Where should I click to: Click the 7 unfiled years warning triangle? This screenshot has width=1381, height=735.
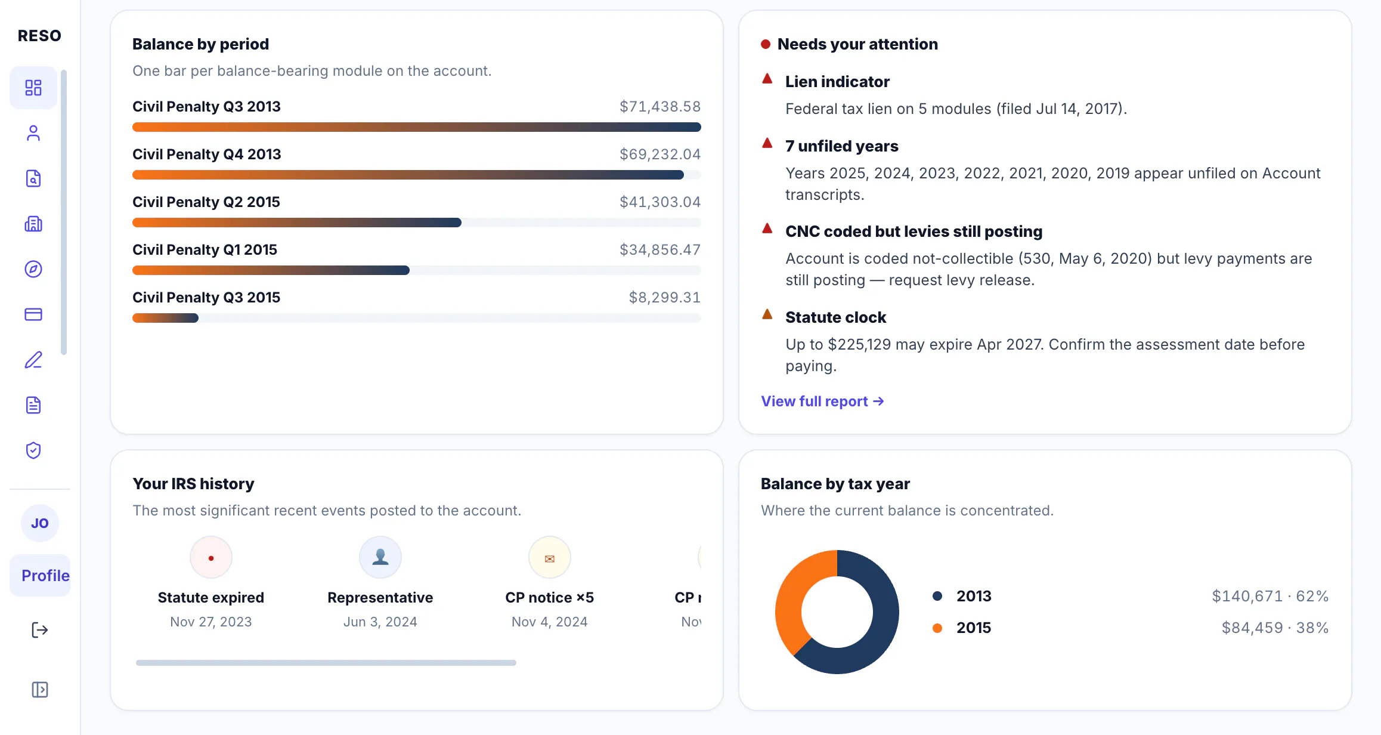[767, 144]
